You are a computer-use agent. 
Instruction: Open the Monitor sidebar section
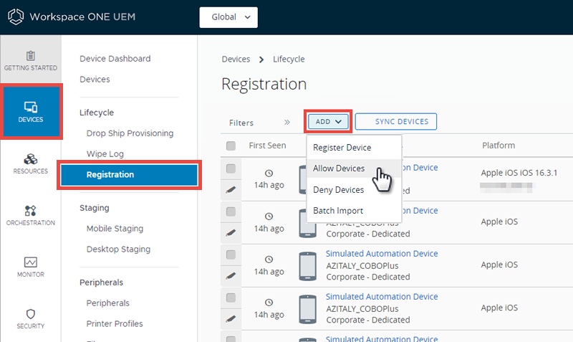click(31, 267)
